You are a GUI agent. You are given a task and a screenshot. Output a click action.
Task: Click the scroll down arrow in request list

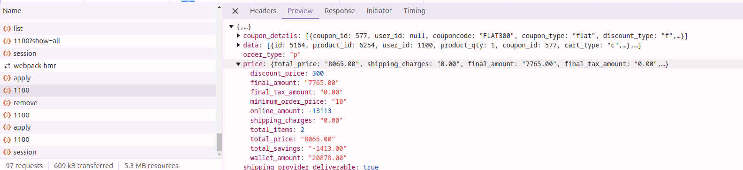[x=219, y=155]
